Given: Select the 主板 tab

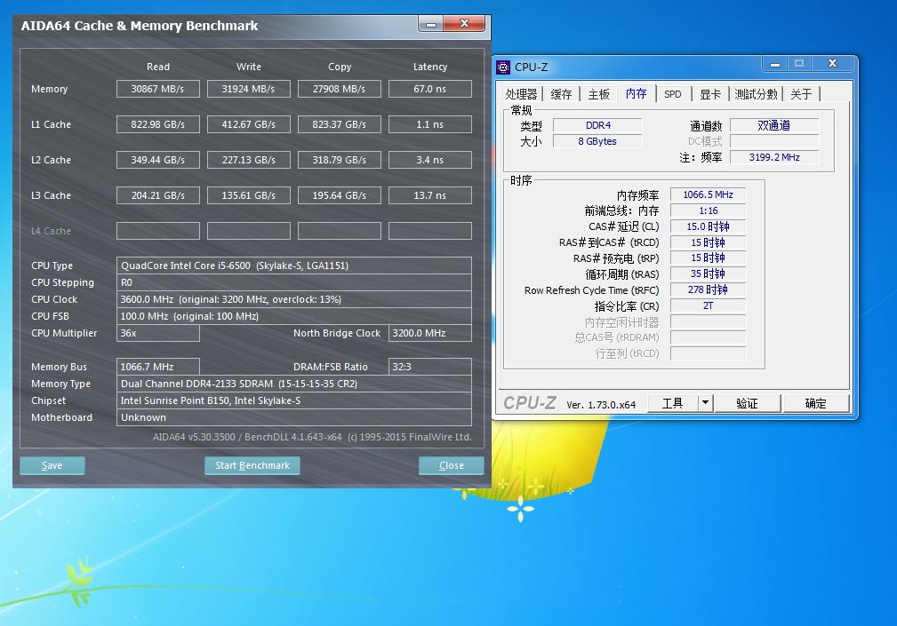Looking at the screenshot, I should [x=598, y=94].
